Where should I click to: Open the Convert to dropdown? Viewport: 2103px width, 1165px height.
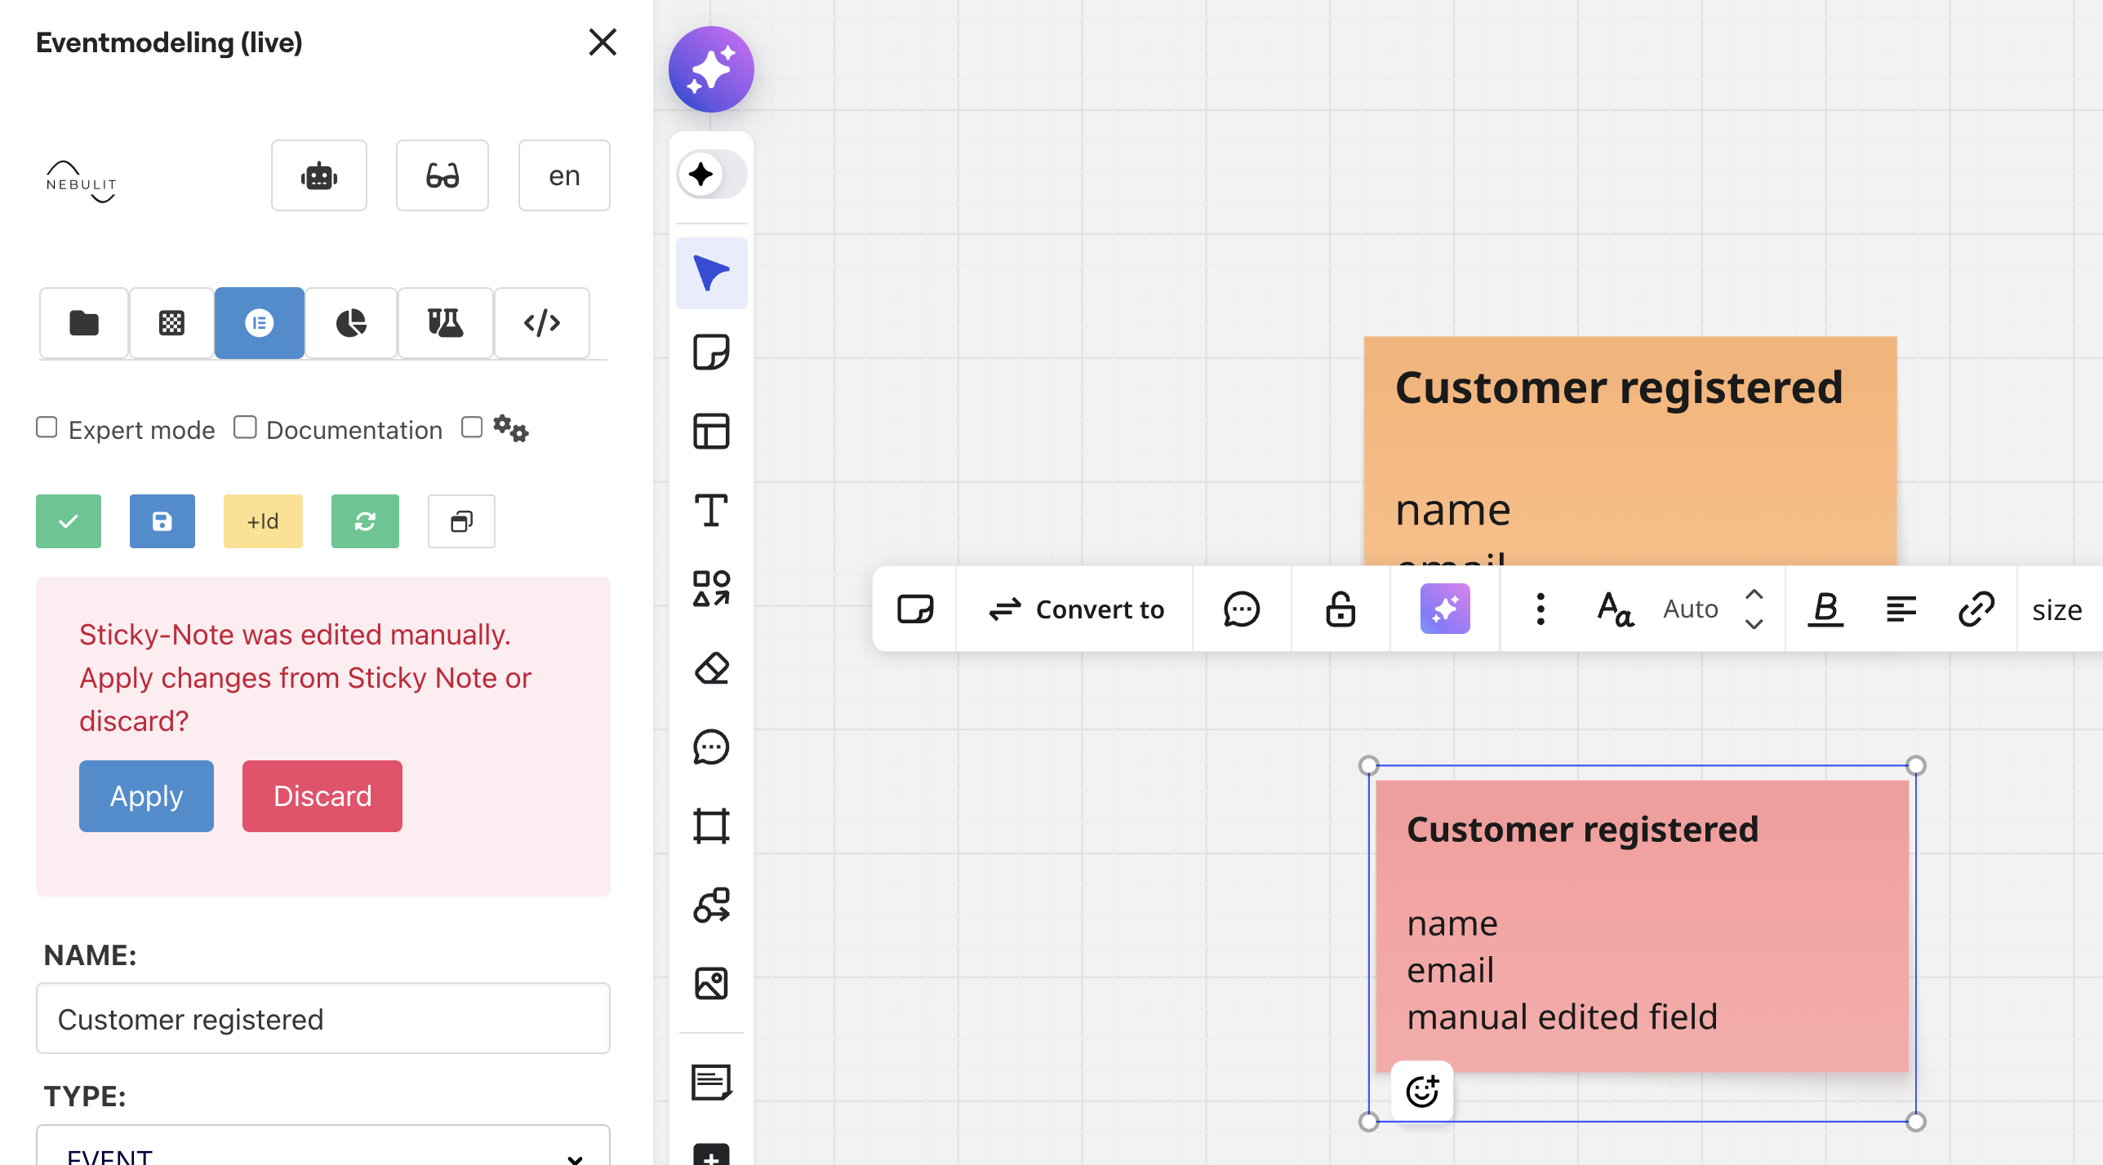(1076, 609)
